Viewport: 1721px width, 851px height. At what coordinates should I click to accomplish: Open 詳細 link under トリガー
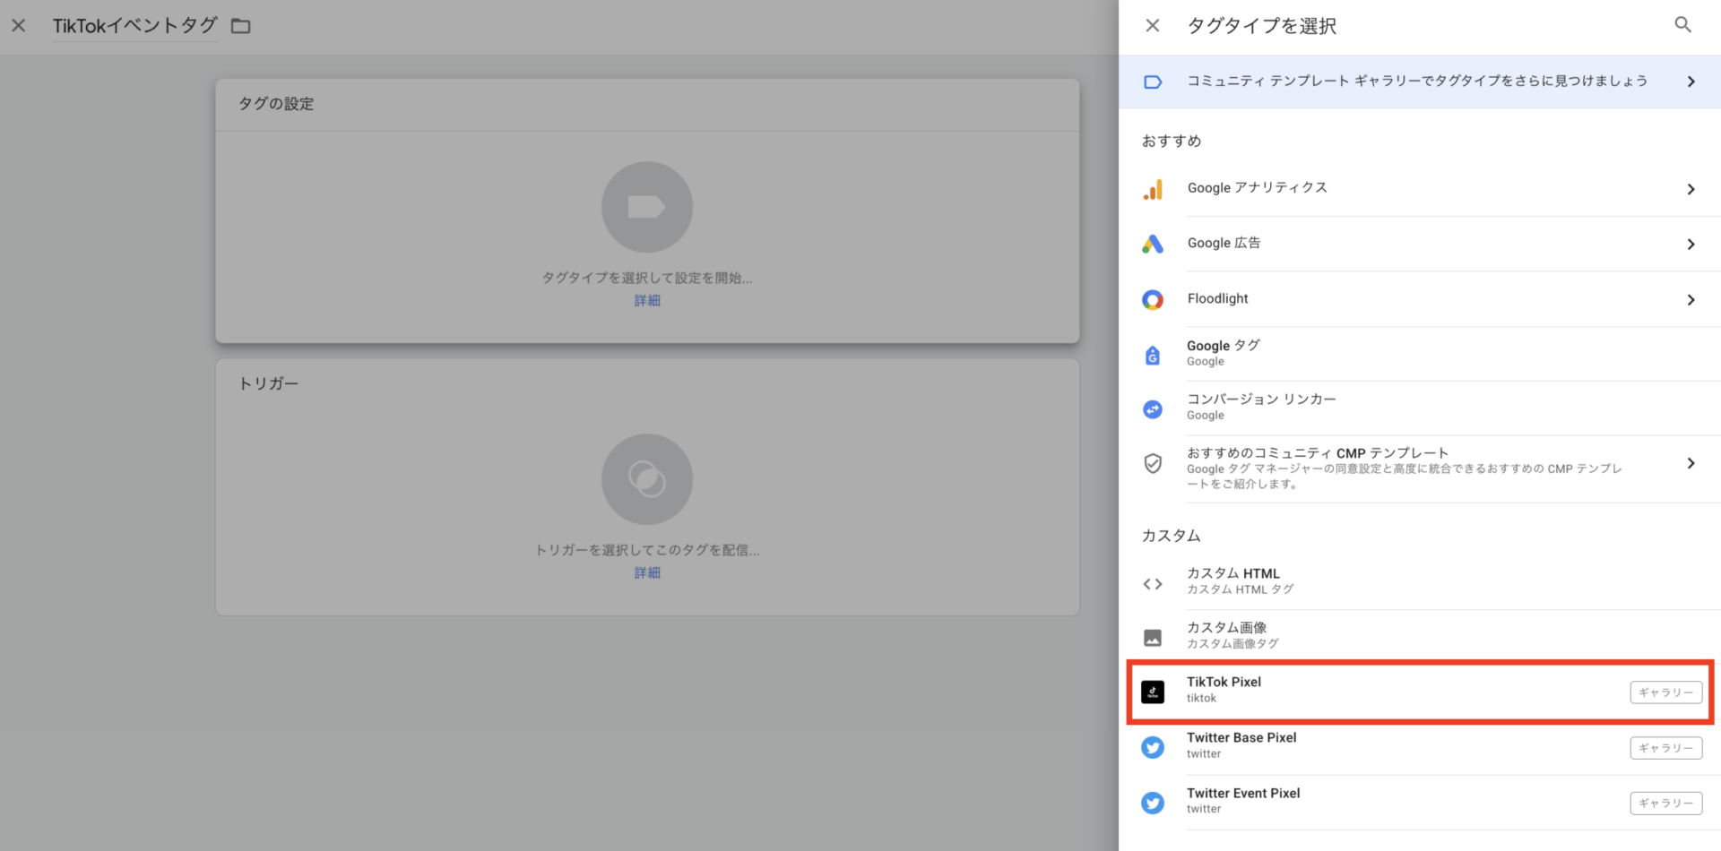click(x=647, y=573)
